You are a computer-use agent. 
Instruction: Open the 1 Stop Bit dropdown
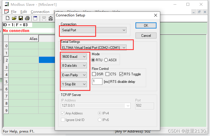tap(74, 84)
